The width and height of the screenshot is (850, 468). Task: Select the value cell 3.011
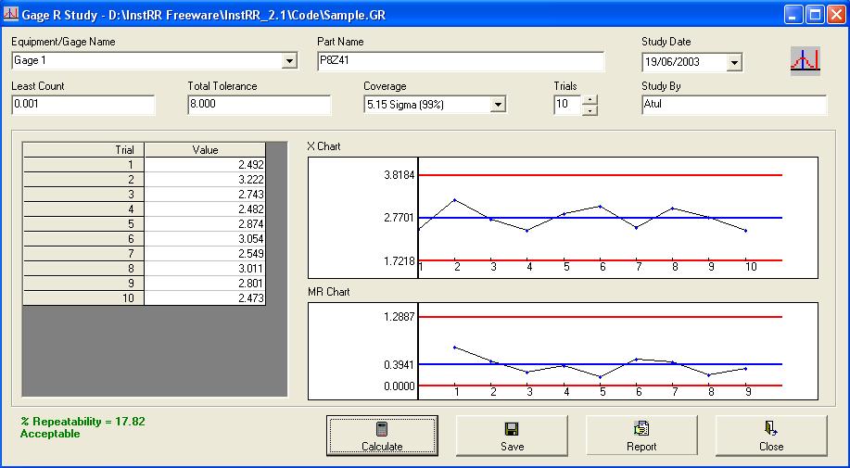(205, 269)
